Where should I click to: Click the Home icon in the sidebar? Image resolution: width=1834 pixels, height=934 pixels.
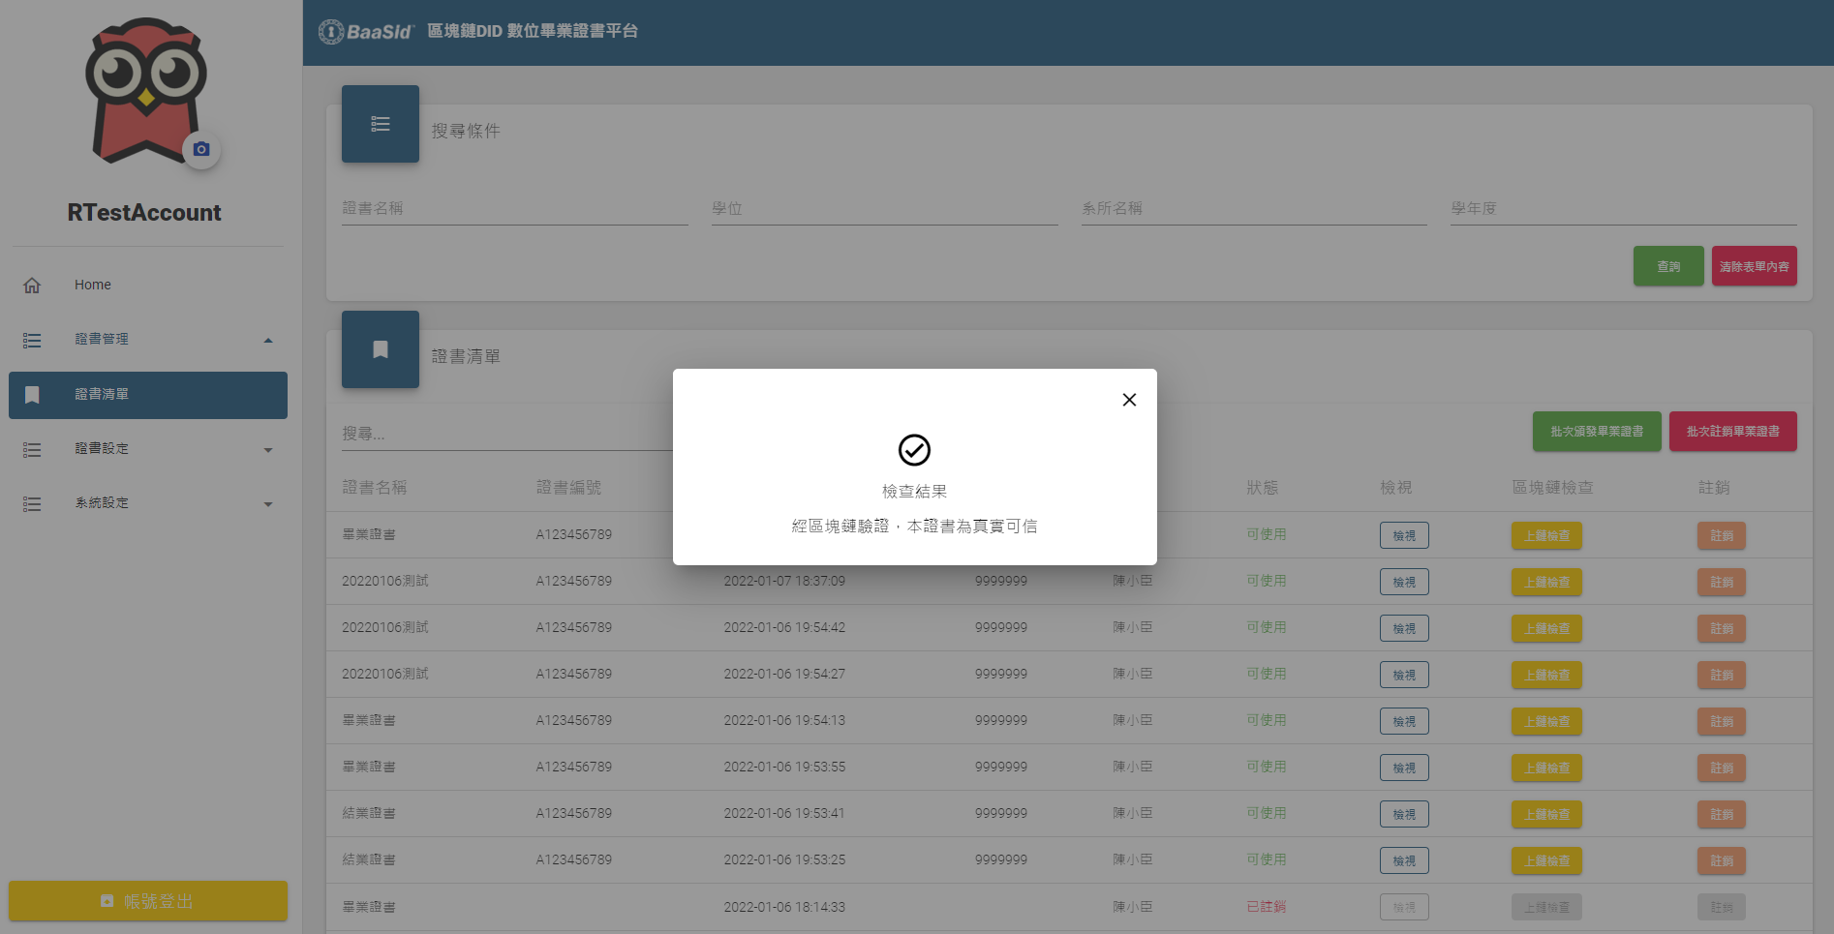pyautogui.click(x=32, y=286)
